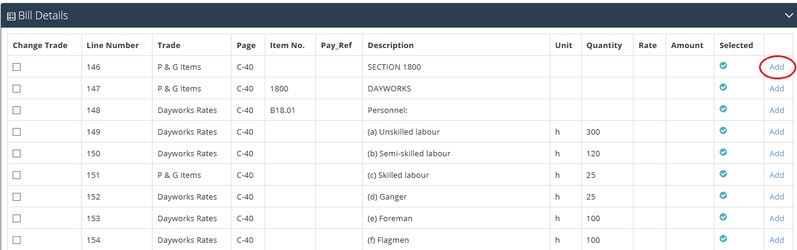Click the Description column header
The image size is (797, 250).
(x=391, y=45)
